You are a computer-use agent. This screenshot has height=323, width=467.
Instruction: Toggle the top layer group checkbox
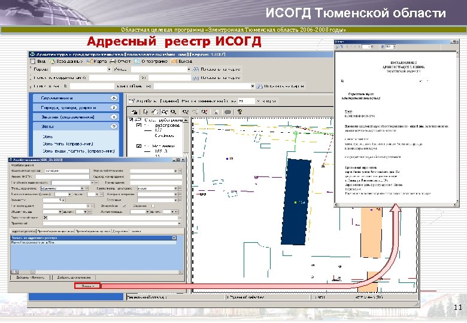pyautogui.click(x=131, y=120)
